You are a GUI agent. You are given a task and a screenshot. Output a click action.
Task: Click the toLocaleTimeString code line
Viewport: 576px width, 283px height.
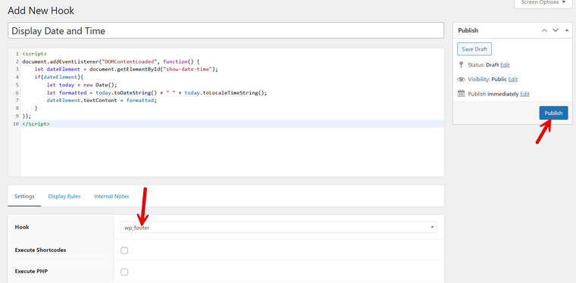click(157, 93)
